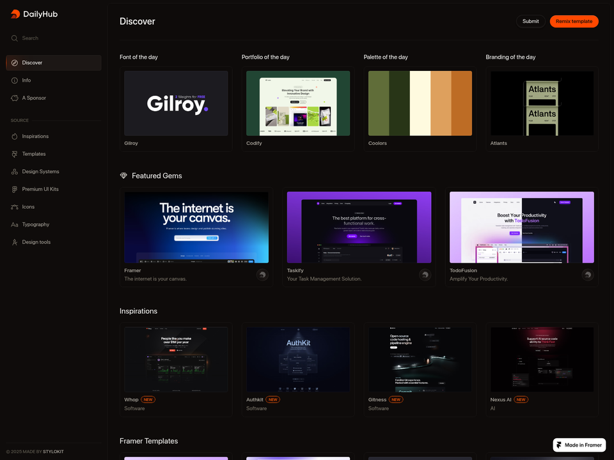This screenshot has width=614, height=460.
Task: Open Icons in the sidebar
Action: point(54,206)
